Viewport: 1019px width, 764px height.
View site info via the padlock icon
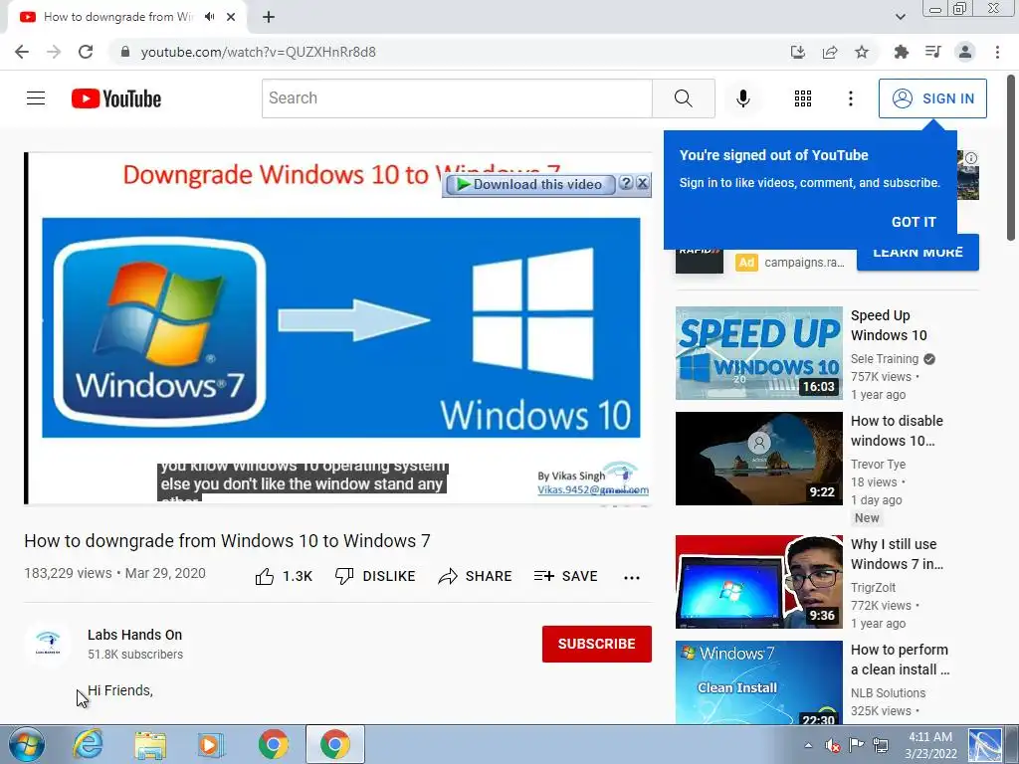(125, 52)
